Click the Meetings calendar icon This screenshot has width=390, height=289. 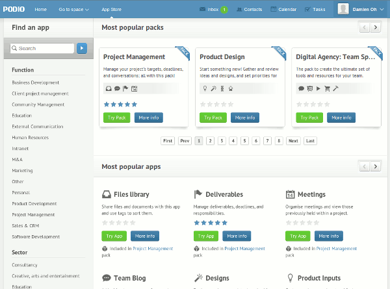pos(291,194)
